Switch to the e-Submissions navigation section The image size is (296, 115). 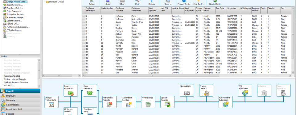[x=20, y=105]
